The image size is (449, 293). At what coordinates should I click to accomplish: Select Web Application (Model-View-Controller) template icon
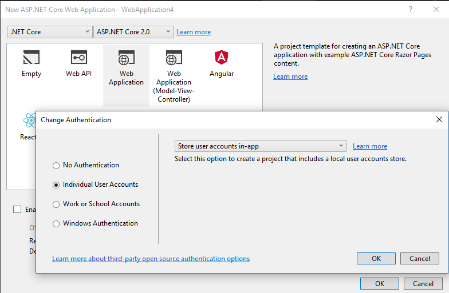click(174, 57)
